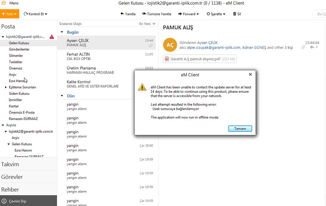Click Tamam in the eM Client dialog
The height and width of the screenshot is (206, 326).
pyautogui.click(x=240, y=128)
